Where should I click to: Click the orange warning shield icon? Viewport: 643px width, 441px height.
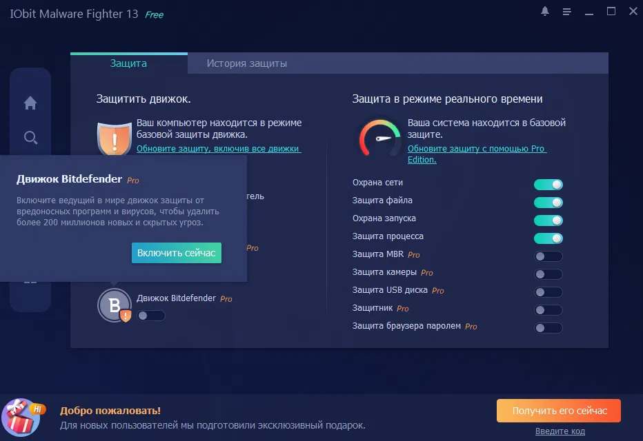(x=115, y=139)
